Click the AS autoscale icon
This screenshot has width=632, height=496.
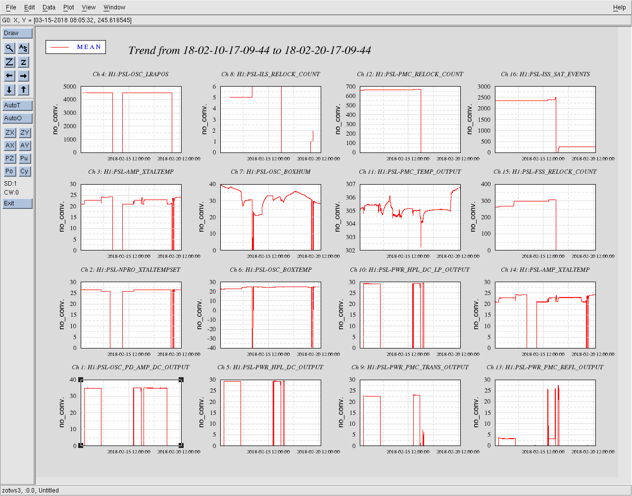pyautogui.click(x=23, y=48)
